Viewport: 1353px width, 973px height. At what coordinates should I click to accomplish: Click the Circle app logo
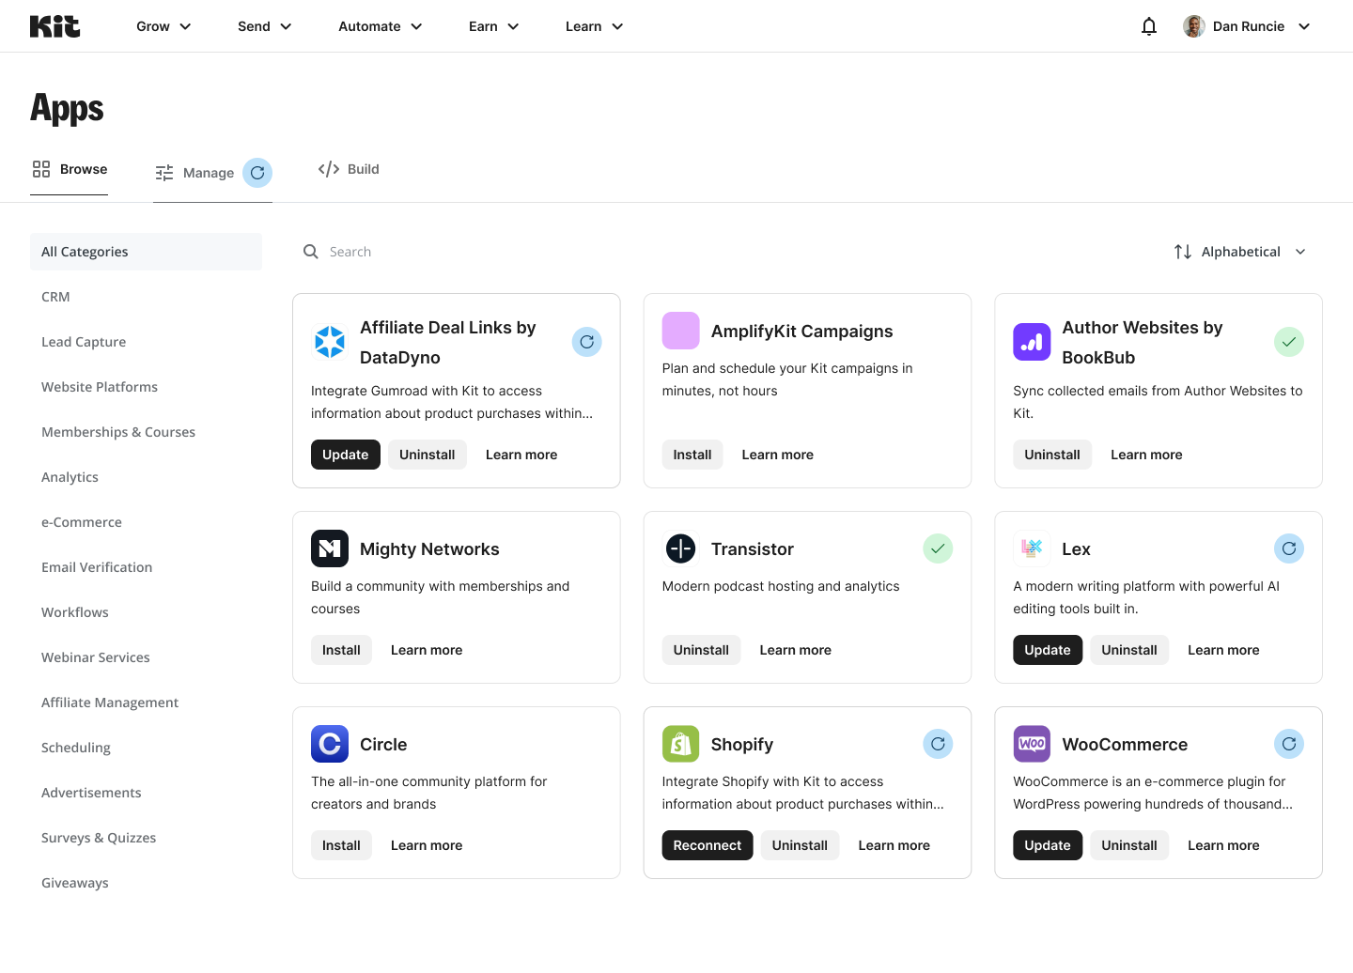330,744
